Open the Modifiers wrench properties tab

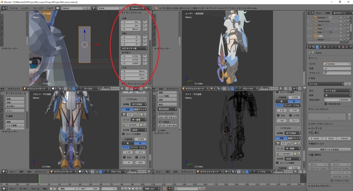pyautogui.click(x=332, y=47)
